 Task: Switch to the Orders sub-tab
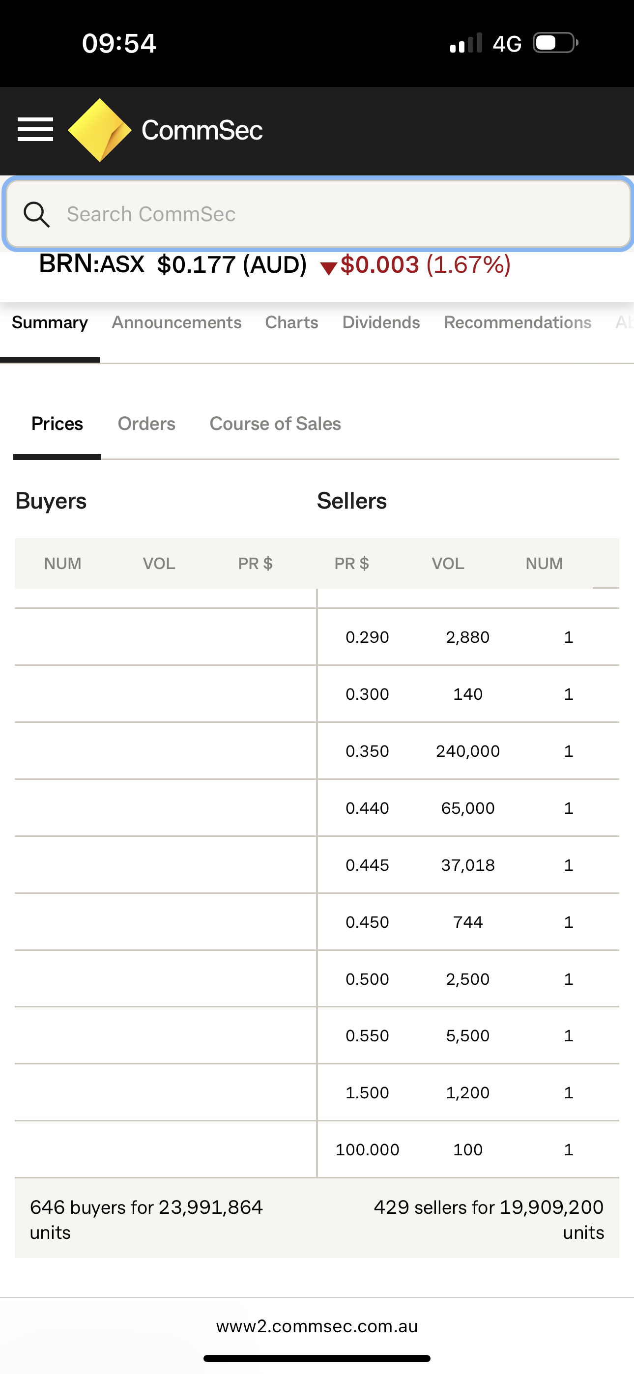[x=146, y=424]
